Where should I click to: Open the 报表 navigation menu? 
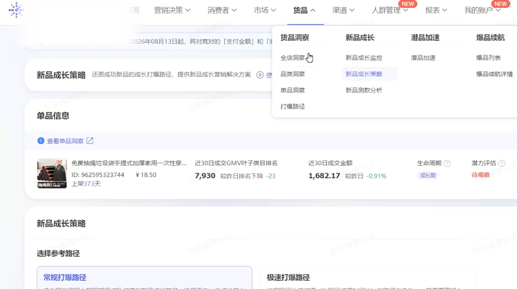coord(436,11)
